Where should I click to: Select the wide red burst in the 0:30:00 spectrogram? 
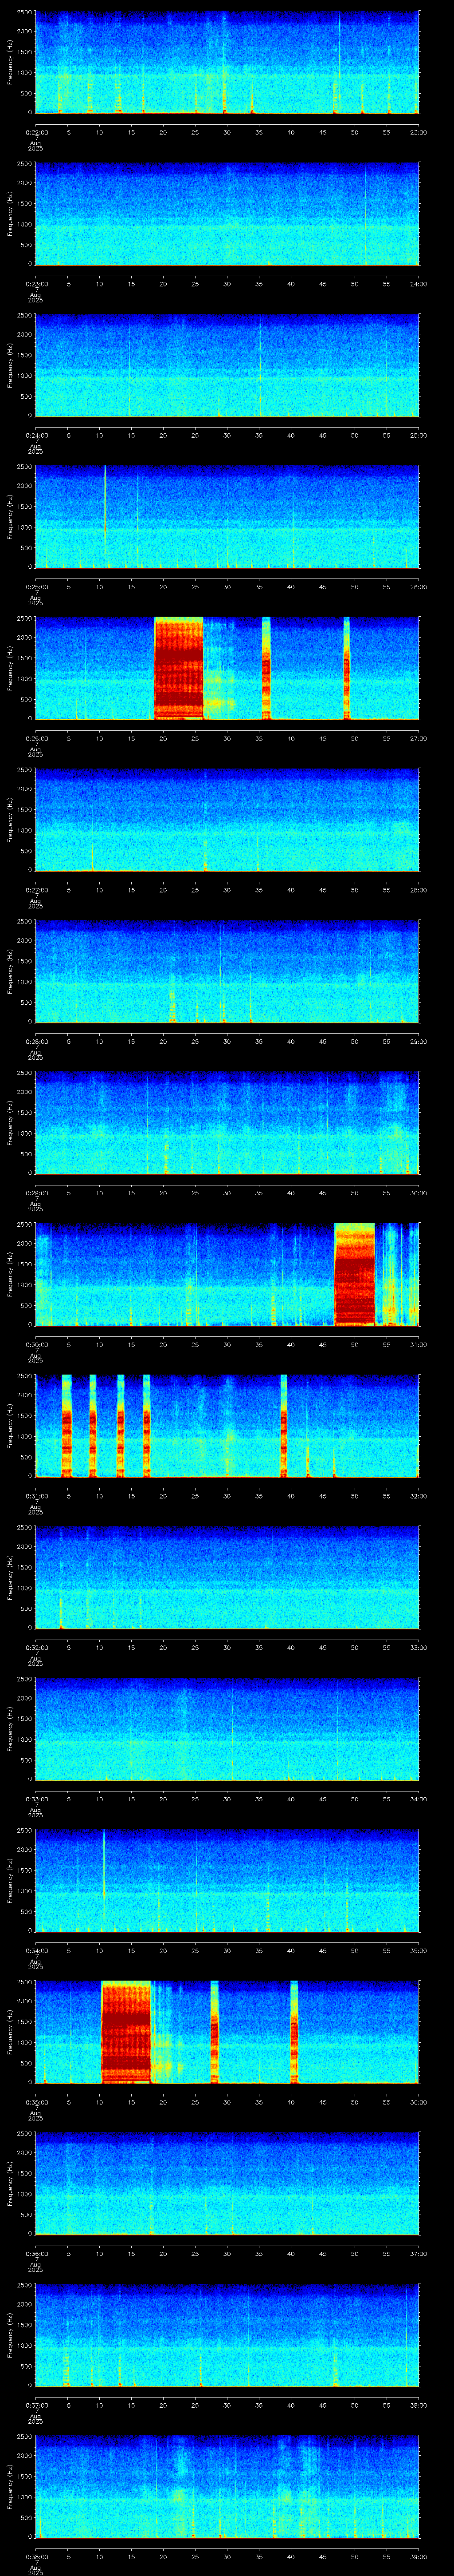[354, 1274]
